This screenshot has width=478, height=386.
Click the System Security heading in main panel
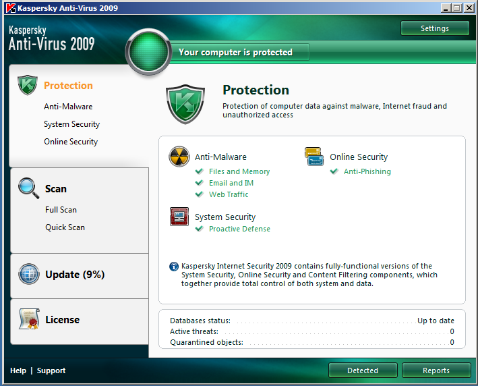(x=225, y=217)
